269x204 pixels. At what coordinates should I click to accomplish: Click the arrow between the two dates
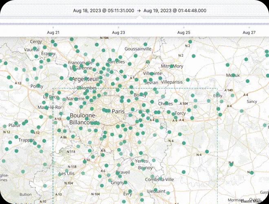tap(139, 10)
